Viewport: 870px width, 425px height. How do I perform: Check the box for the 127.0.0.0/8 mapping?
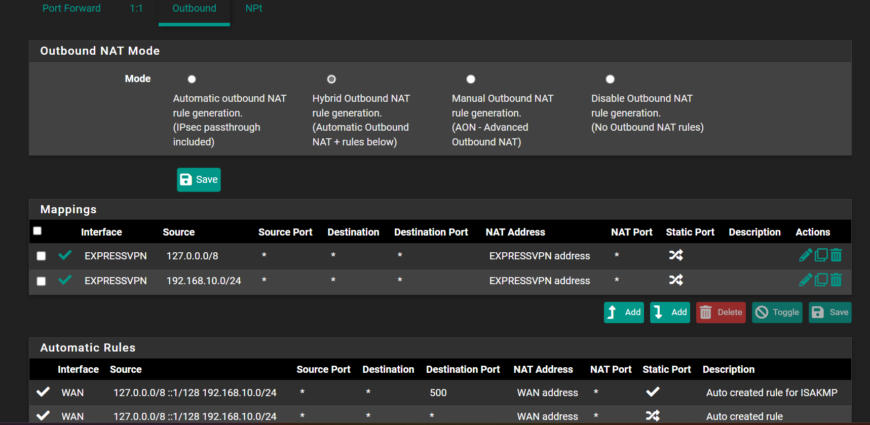point(41,256)
